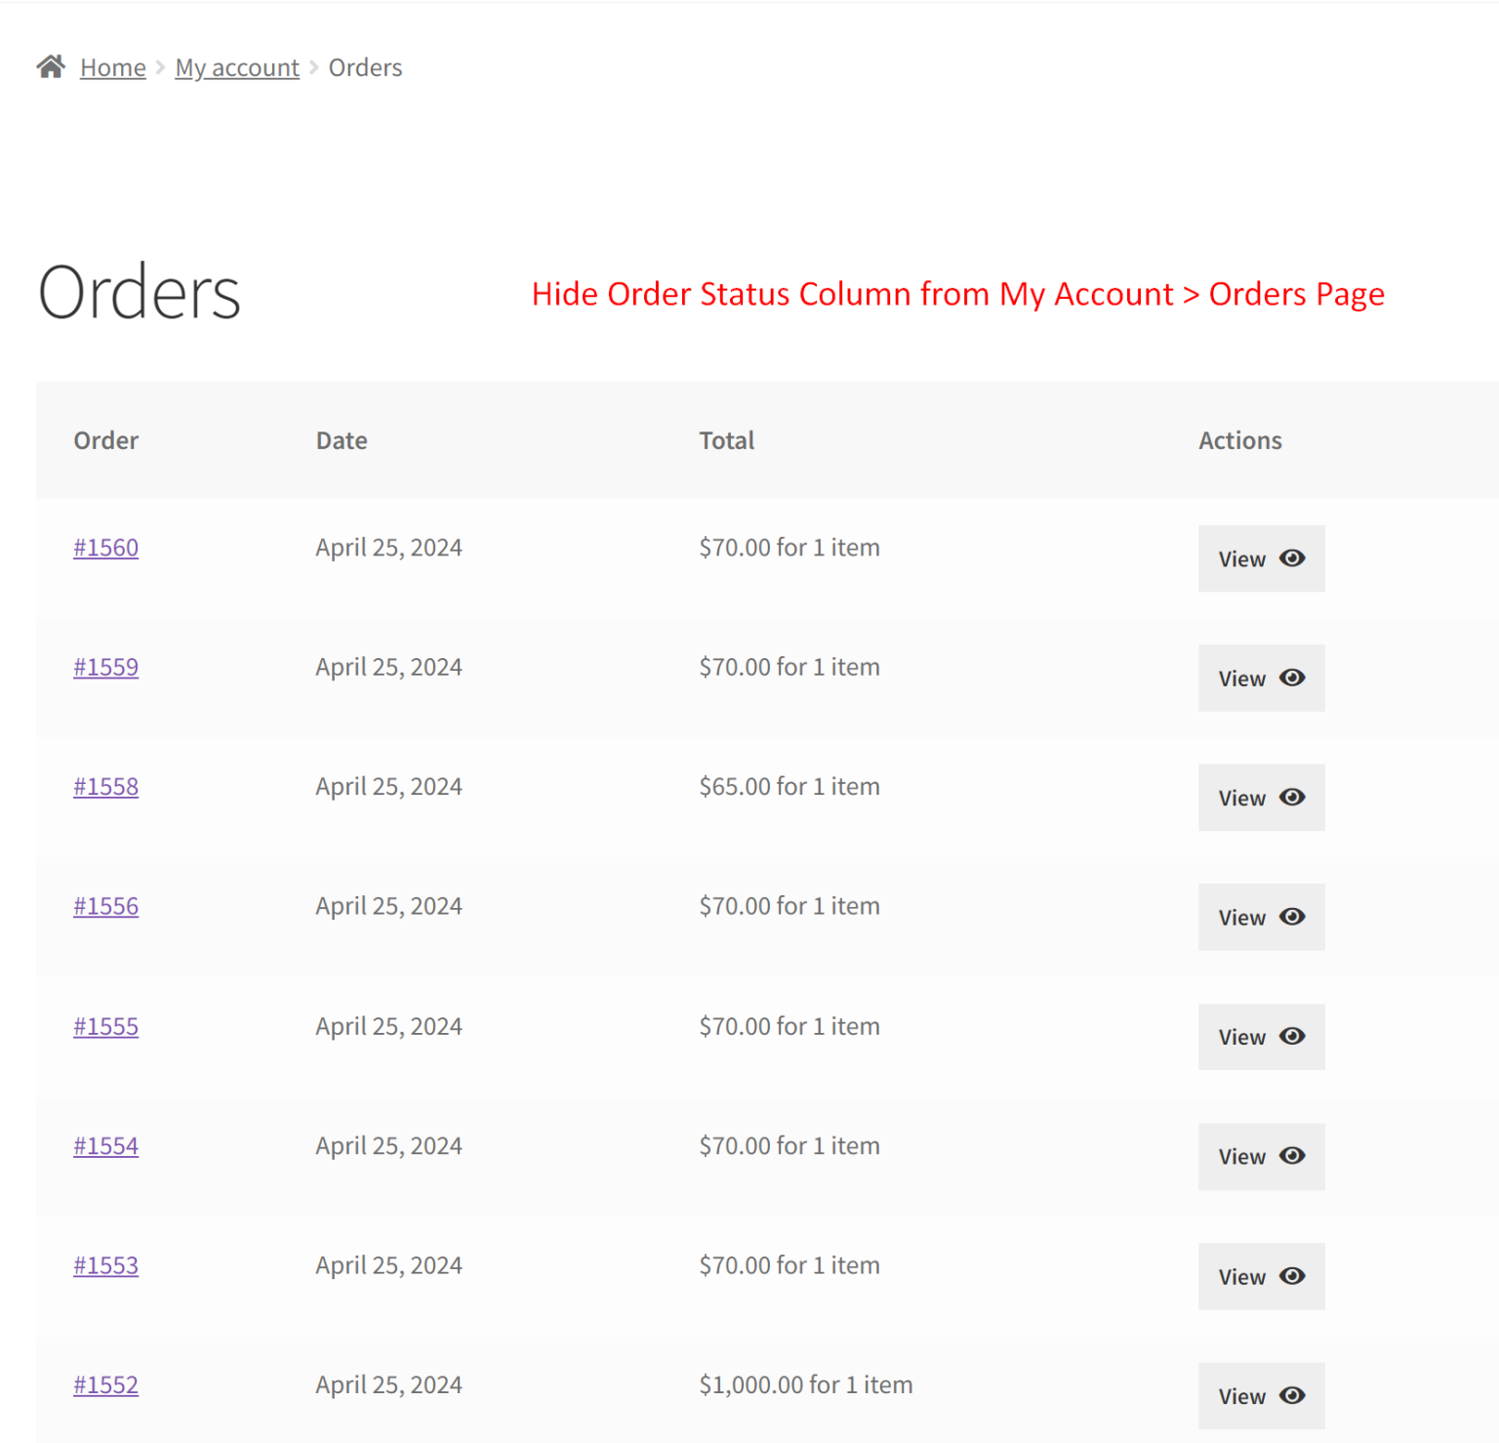View order #1556 using its View button

tap(1261, 917)
